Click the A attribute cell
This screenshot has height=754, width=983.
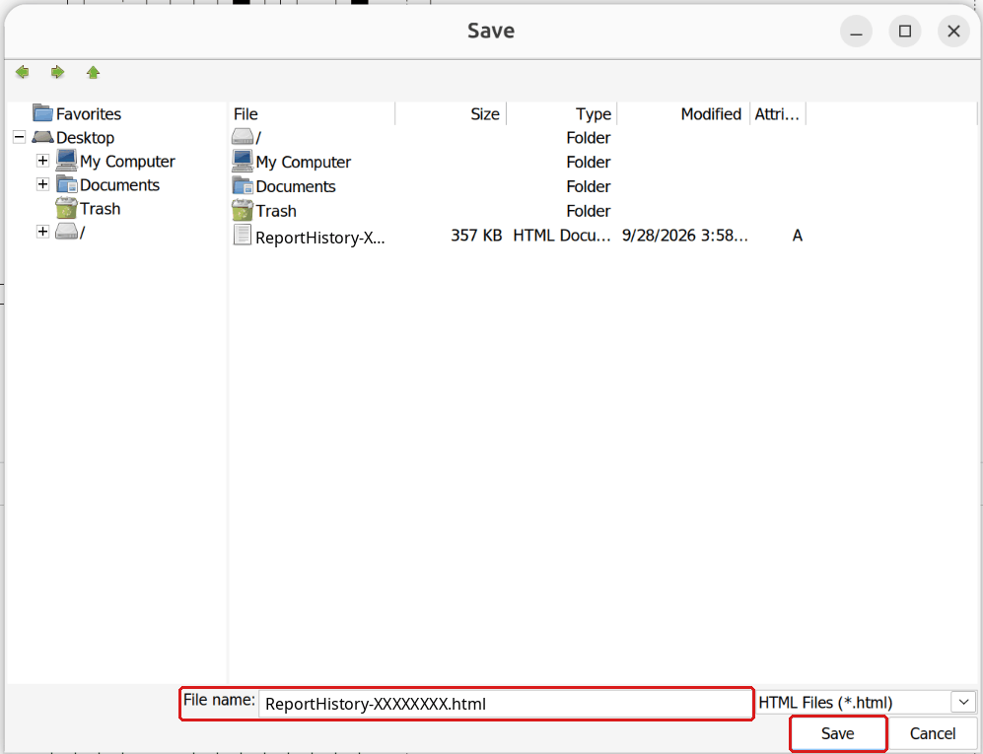798,235
